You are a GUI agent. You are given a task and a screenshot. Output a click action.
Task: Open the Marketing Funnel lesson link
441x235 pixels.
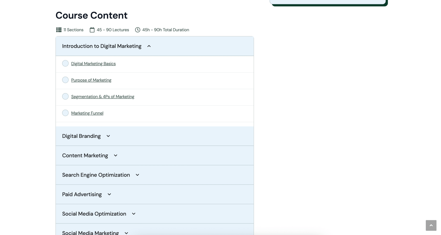click(87, 113)
